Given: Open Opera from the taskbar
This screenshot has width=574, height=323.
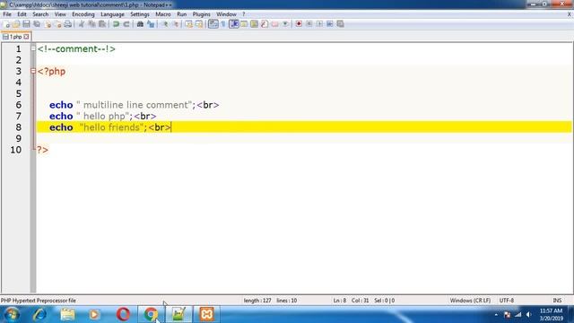Looking at the screenshot, I should click(x=123, y=315).
